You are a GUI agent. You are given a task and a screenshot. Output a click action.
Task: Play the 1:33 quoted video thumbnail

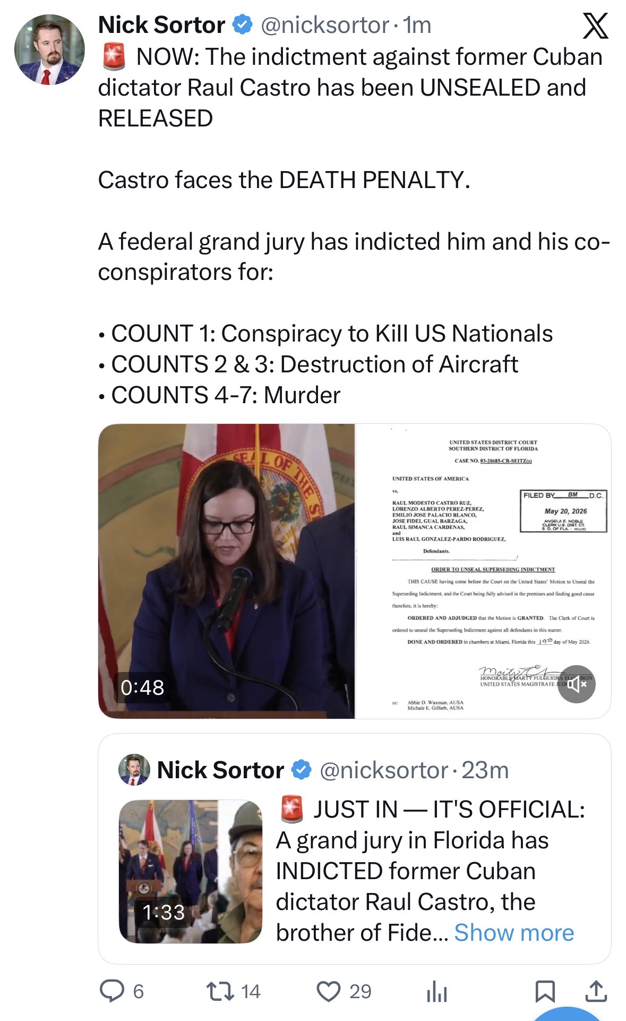(191, 872)
